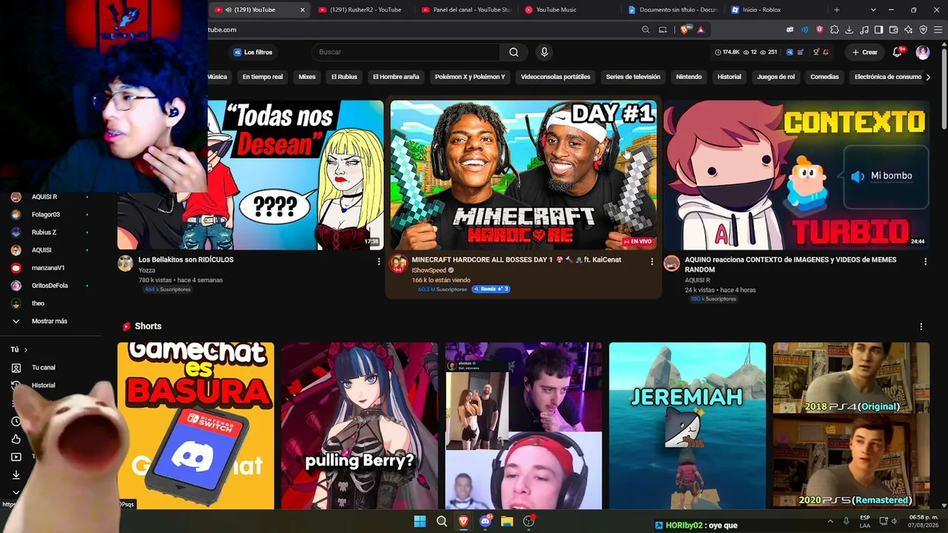
Task: Select the El Rubius category chip
Action: coord(344,77)
